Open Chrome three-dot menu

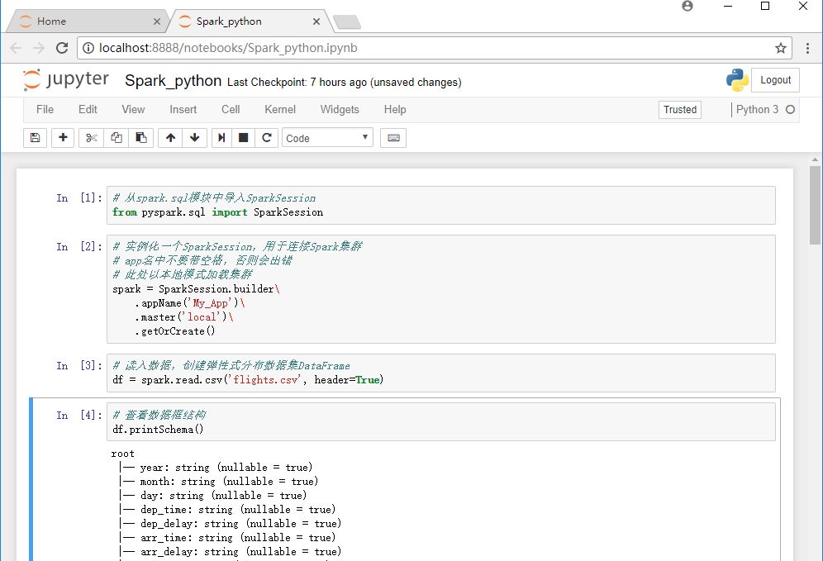pyautogui.click(x=807, y=48)
